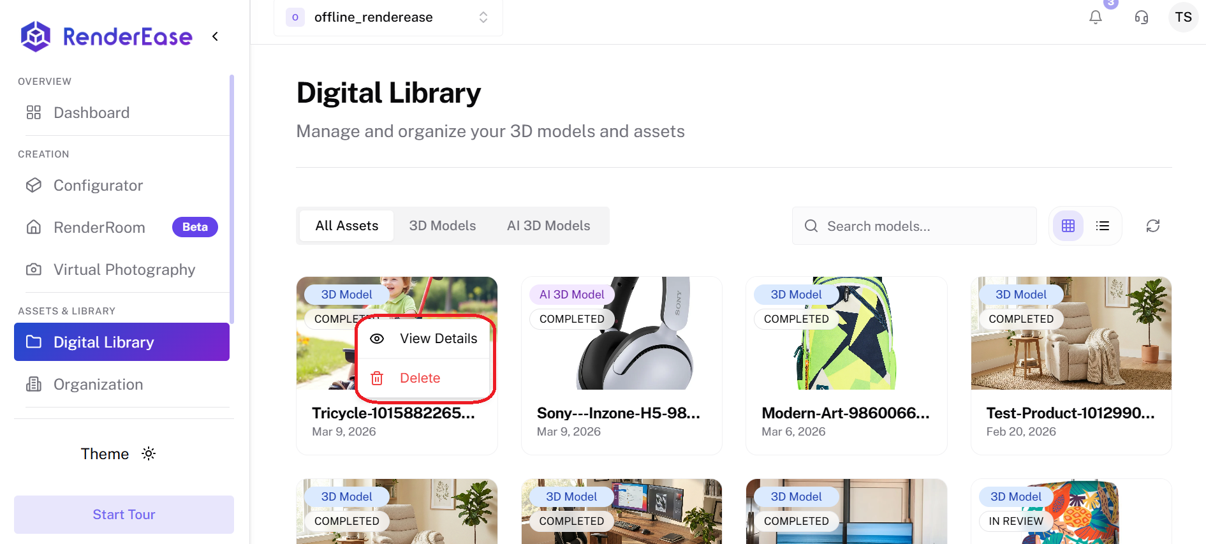Click the AI 3D Model badge on Sony card
This screenshot has height=544, width=1206.
tap(572, 295)
